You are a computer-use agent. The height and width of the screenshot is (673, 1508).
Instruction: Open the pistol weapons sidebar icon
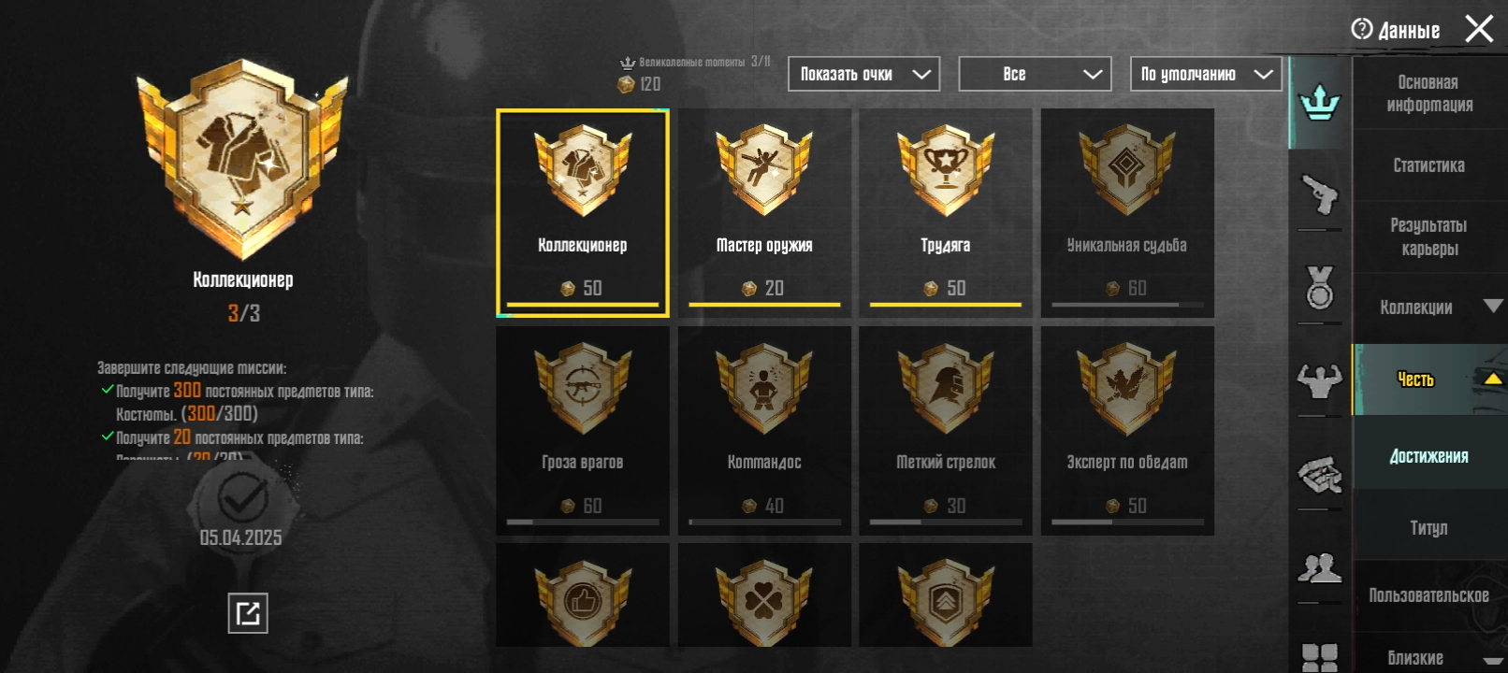click(1320, 193)
